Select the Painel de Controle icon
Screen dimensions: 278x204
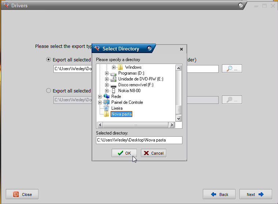point(107,102)
